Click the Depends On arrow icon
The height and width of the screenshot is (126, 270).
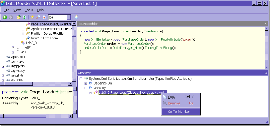click(x=91, y=83)
